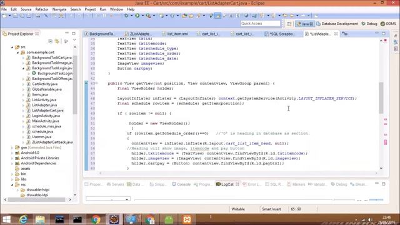The width and height of the screenshot is (400, 225).
Task: Click the Run External Tools icon
Action: point(148,16)
